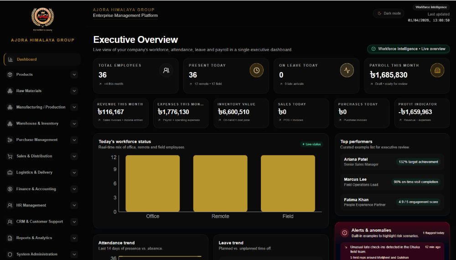Expand the System Administration chevron
This screenshot has width=456, height=260.
[x=74, y=254]
